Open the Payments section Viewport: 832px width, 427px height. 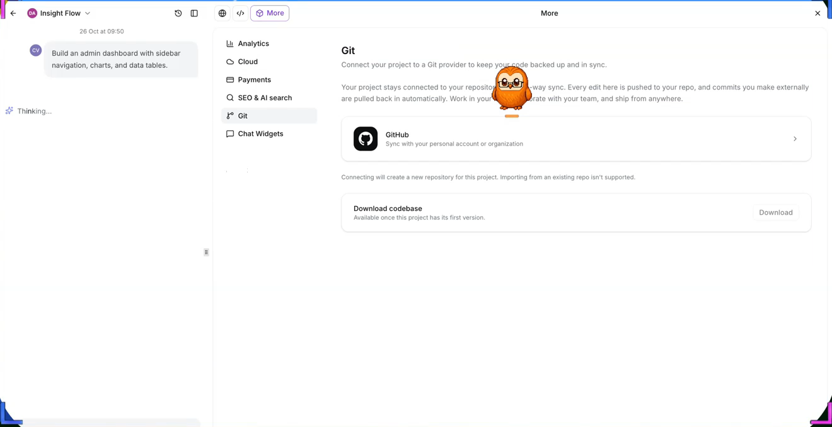[269, 80]
